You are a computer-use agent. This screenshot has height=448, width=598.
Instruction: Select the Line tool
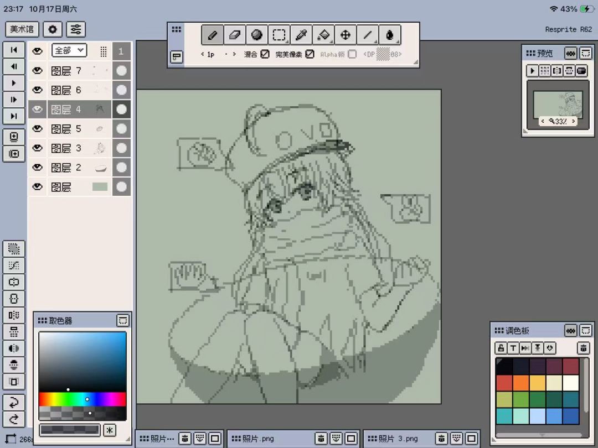point(367,35)
